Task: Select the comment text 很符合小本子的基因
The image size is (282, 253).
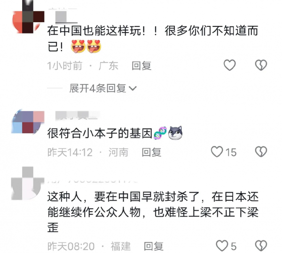Action: point(100,133)
